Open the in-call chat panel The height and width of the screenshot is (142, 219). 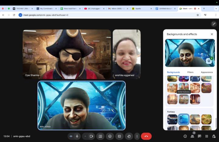point(200,136)
